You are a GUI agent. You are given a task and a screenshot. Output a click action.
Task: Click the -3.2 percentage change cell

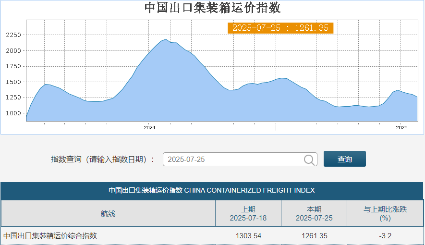385,236
